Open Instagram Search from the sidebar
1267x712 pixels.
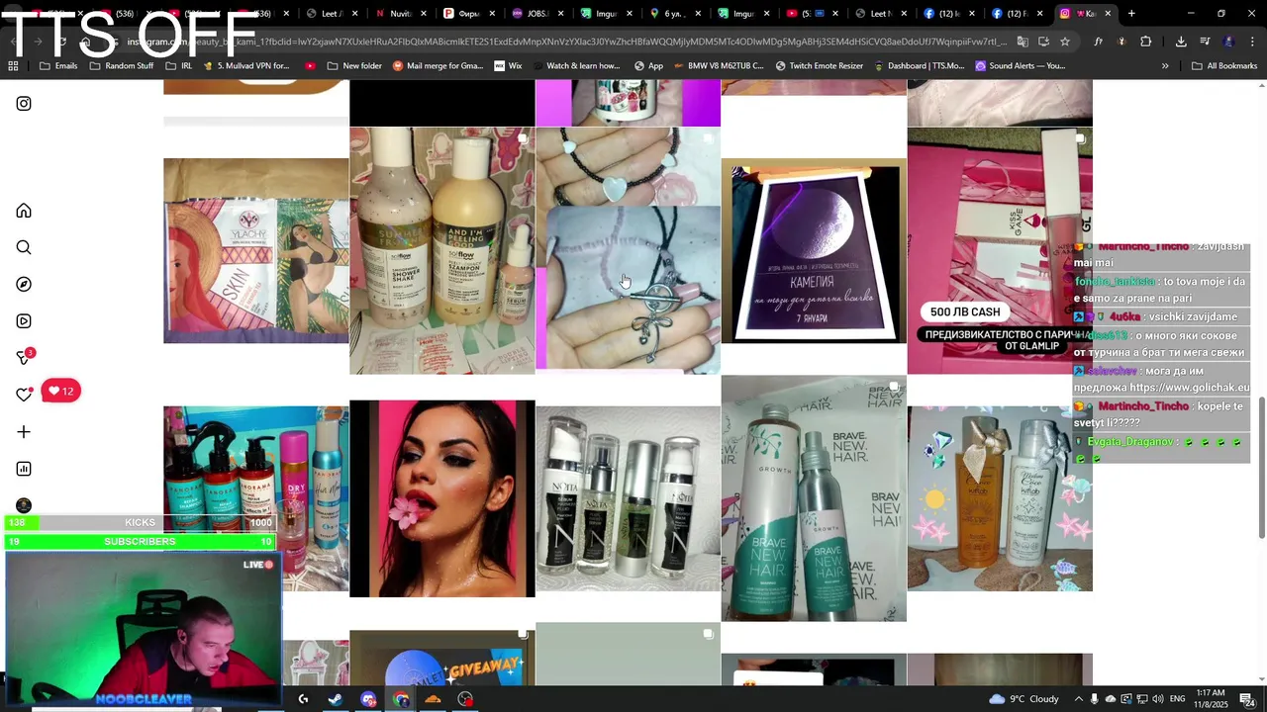click(x=24, y=247)
